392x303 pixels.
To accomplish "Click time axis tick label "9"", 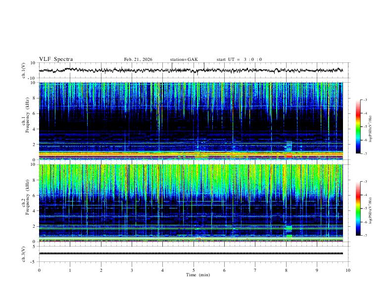I will point(317,270).
